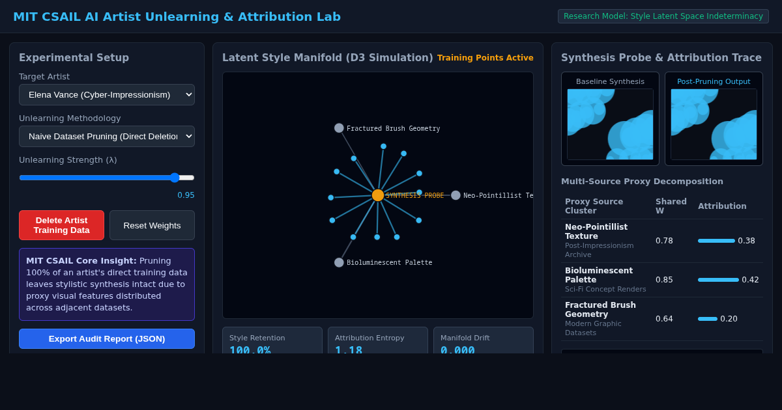
Task: Click the MIT CSAIL Core Insight note
Action: click(107, 284)
